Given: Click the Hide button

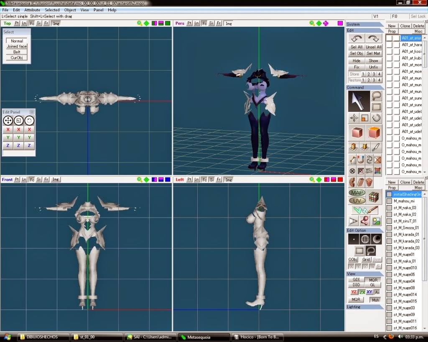Looking at the screenshot, I should pos(357,61).
